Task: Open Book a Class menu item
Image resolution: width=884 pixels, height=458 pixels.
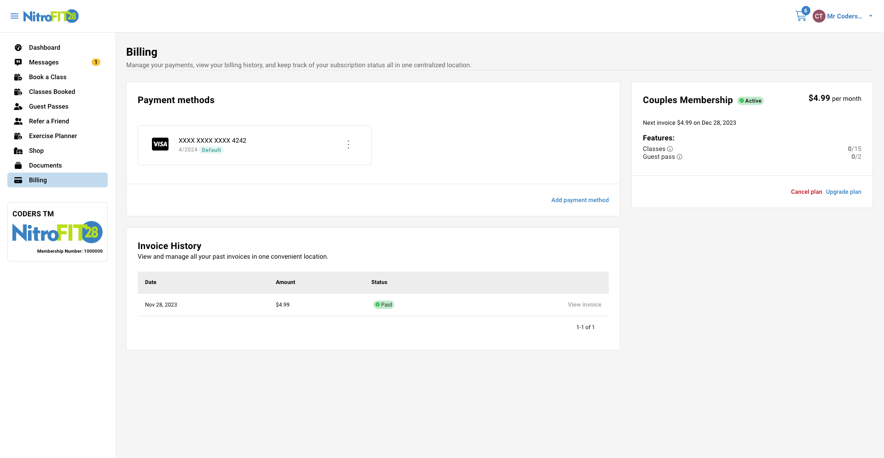Action: point(47,77)
